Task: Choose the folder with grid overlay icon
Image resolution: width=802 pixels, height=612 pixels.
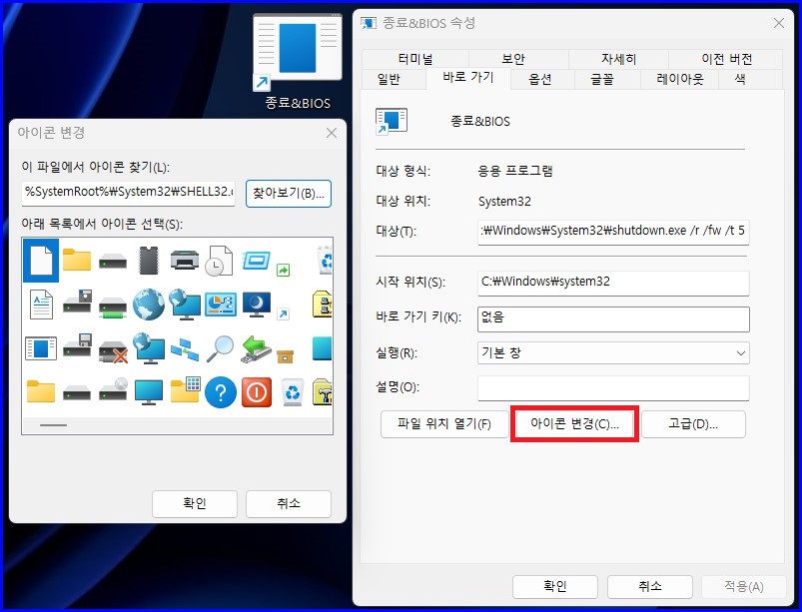Action: [185, 390]
